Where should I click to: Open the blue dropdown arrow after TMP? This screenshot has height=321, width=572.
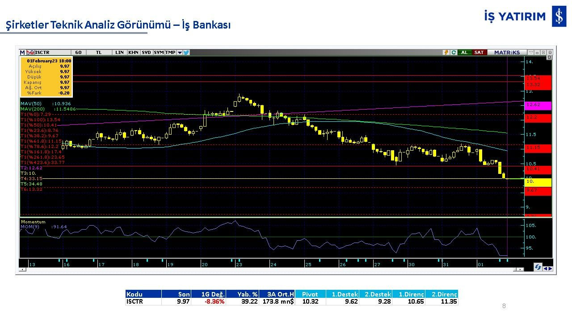click(180, 52)
